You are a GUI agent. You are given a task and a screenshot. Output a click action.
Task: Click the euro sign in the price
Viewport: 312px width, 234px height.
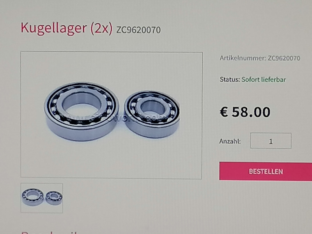click(224, 112)
